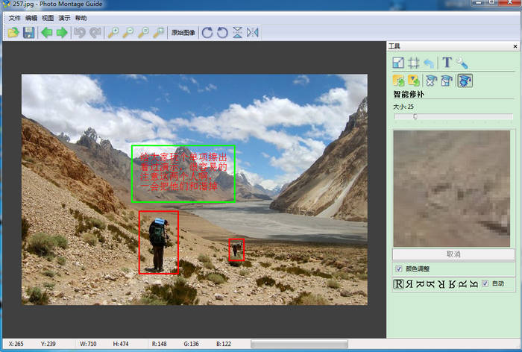Flip image horizontally using toolbar icon
This screenshot has height=352, width=522.
[x=253, y=32]
